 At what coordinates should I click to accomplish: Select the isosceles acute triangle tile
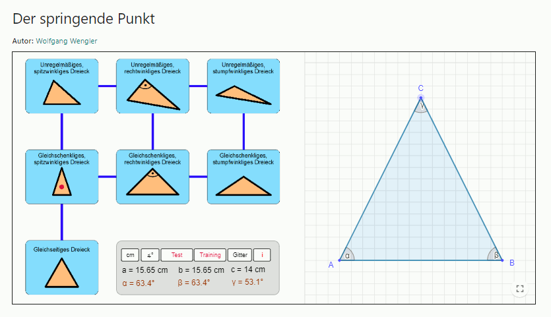61,177
